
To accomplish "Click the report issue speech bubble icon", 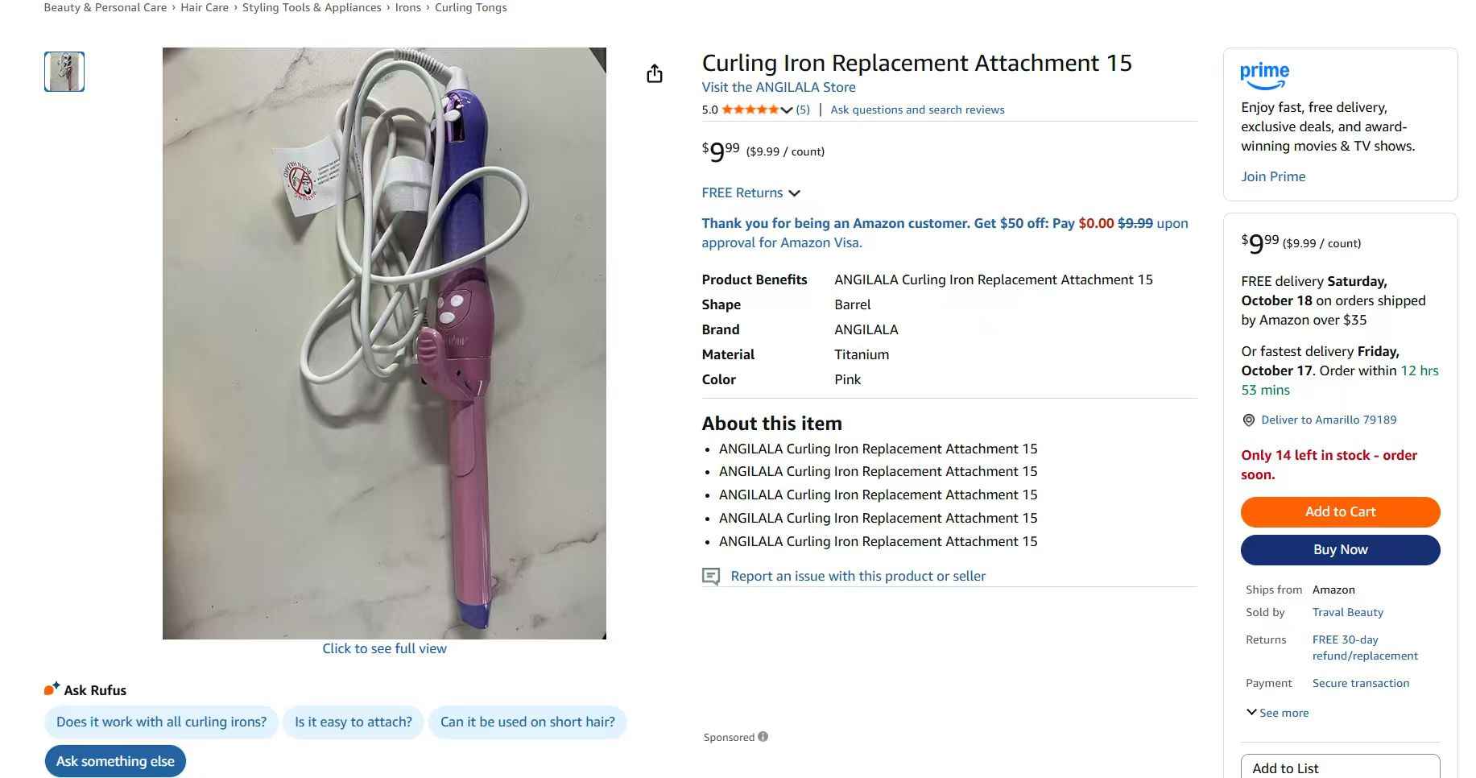I will point(711,576).
